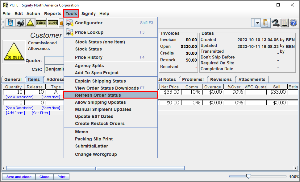Click the yellow Release triangle icon
Image resolution: width=300 pixels, height=182 pixels.
pos(14,51)
